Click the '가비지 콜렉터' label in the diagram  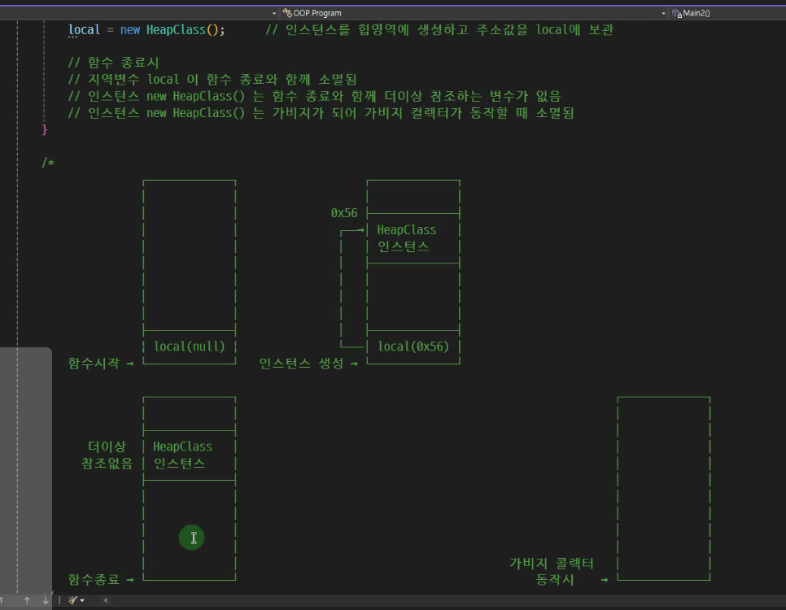pyautogui.click(x=552, y=564)
